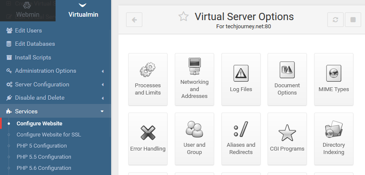Open the Error Handling X icon

coord(148,133)
